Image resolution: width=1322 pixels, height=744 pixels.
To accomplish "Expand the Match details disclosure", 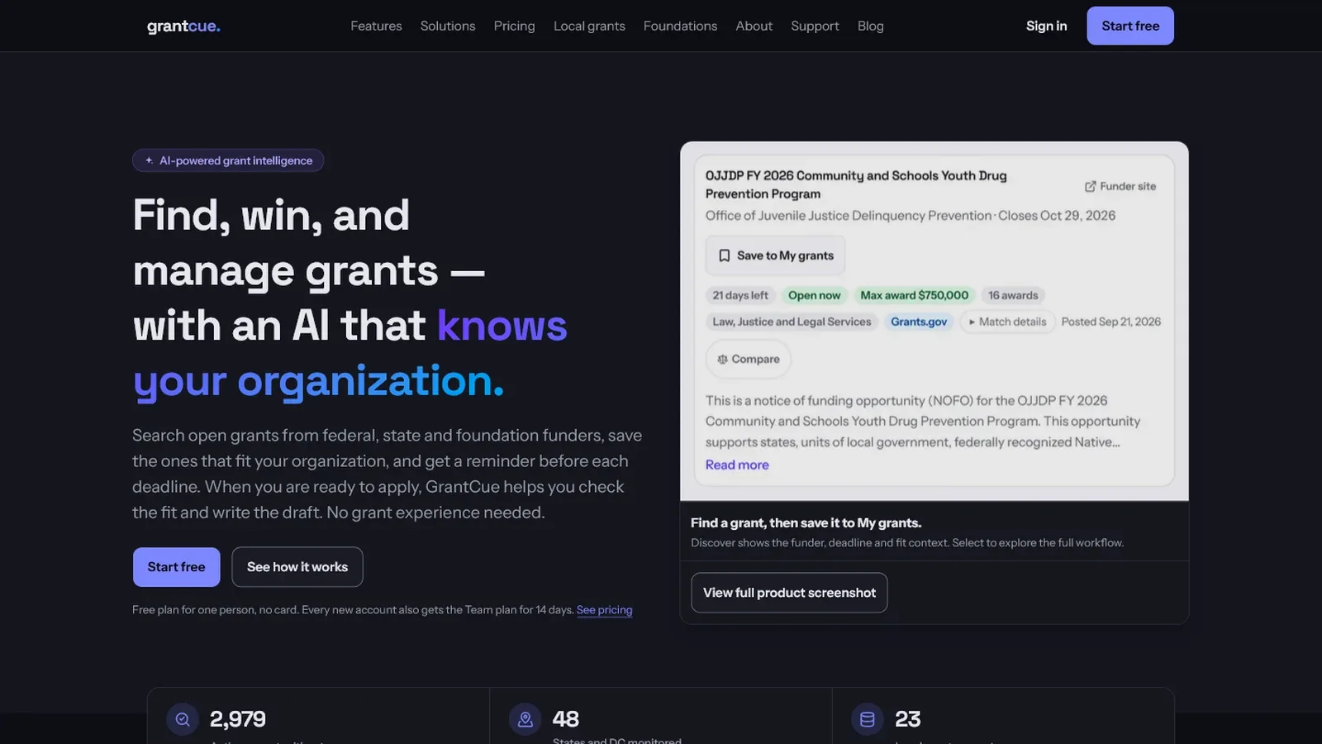I will pos(1007,322).
